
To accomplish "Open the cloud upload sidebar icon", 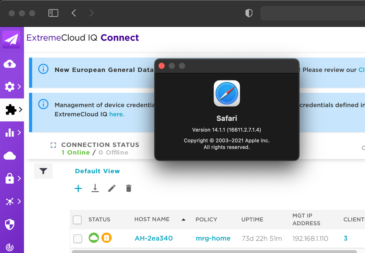I will (9, 64).
